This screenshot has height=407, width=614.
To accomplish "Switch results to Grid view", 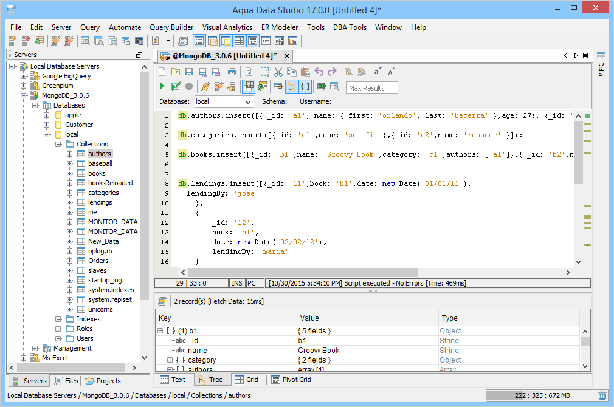I will (247, 380).
